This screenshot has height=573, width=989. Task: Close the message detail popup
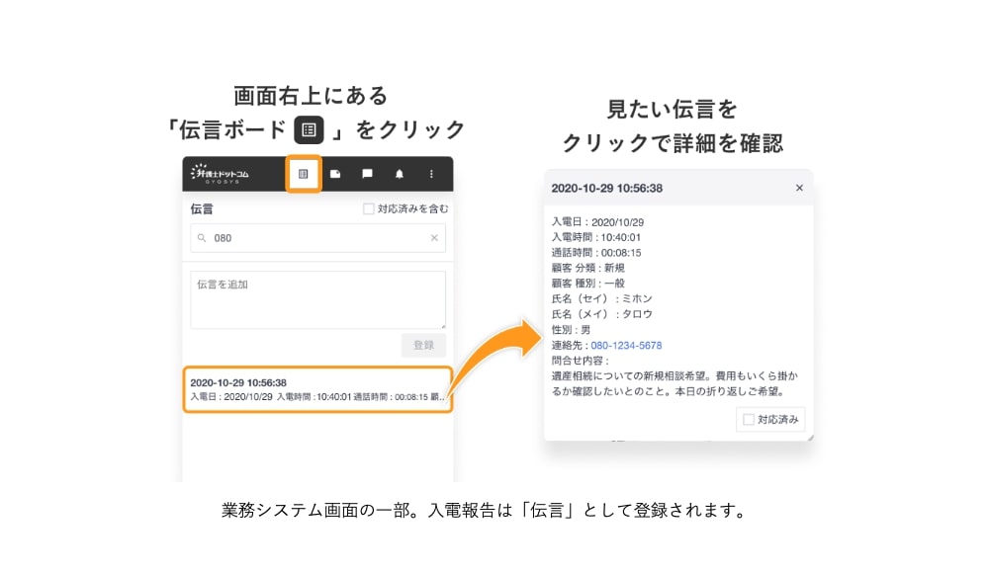coord(799,188)
